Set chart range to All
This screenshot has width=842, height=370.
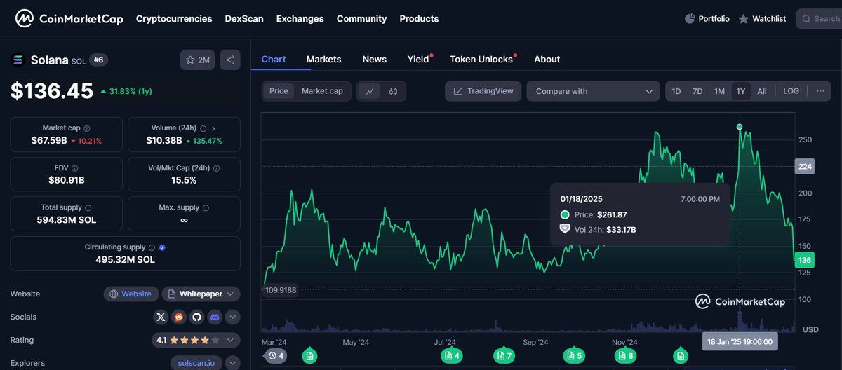point(762,91)
